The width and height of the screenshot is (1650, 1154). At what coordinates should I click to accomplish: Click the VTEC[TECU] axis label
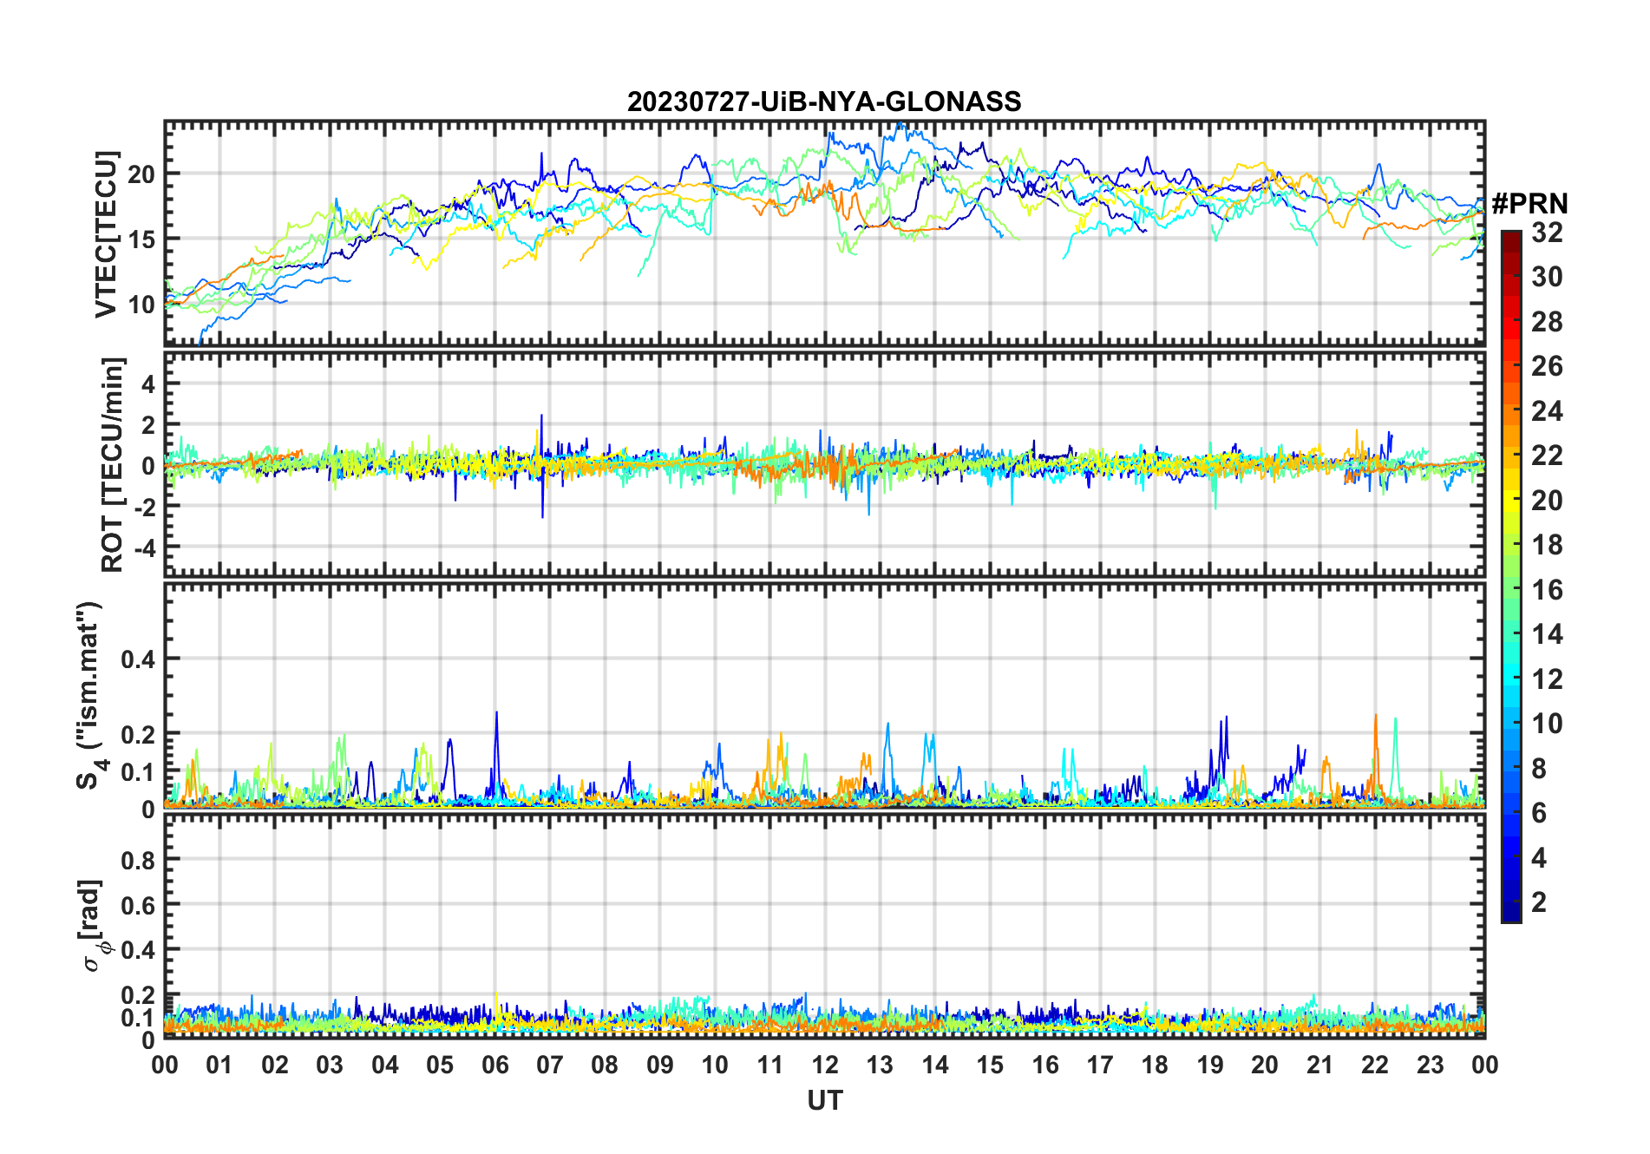[x=106, y=234]
